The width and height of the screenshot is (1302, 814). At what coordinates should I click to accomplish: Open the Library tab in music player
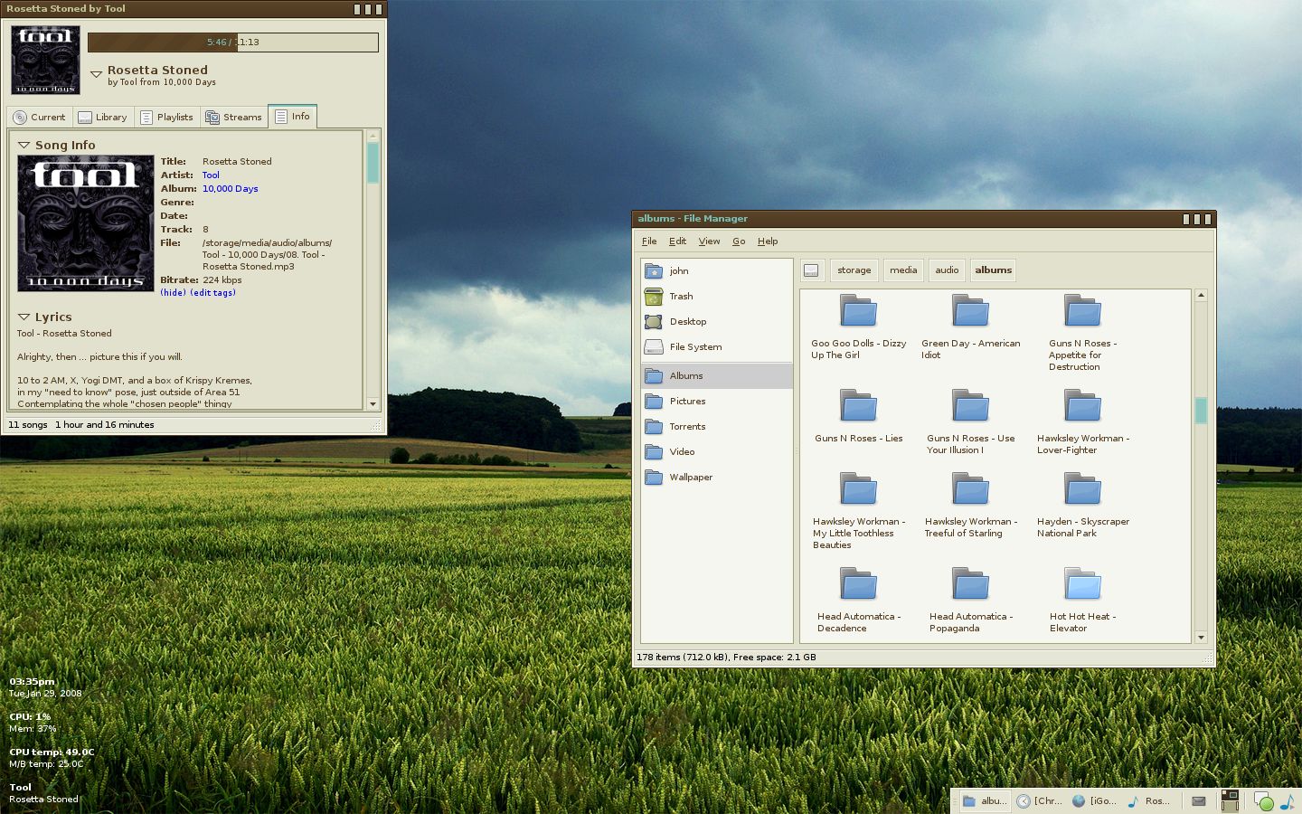[x=102, y=117]
